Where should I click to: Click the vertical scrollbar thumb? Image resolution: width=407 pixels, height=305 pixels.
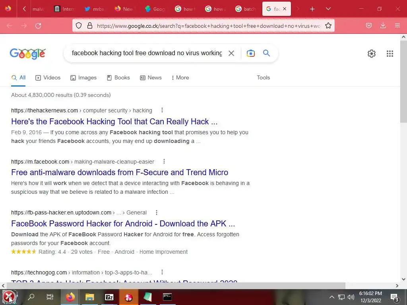click(403, 81)
